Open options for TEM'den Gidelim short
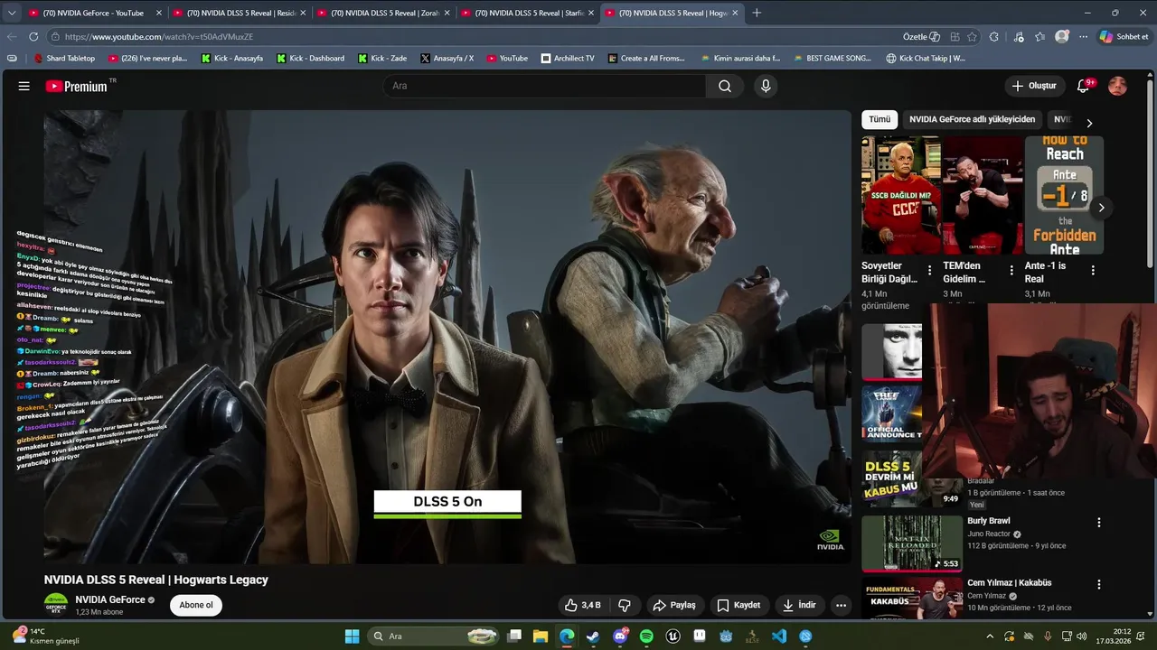The height and width of the screenshot is (650, 1157). pos(1011,270)
